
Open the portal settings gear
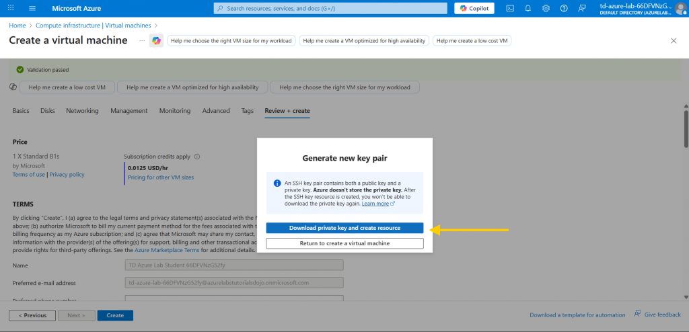point(546,8)
